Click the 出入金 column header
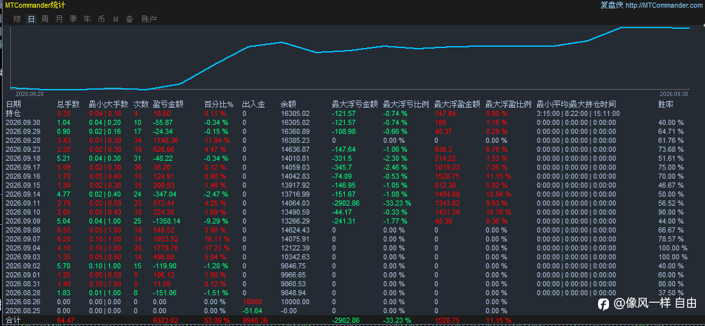The height and width of the screenshot is (326, 705). coord(253,104)
